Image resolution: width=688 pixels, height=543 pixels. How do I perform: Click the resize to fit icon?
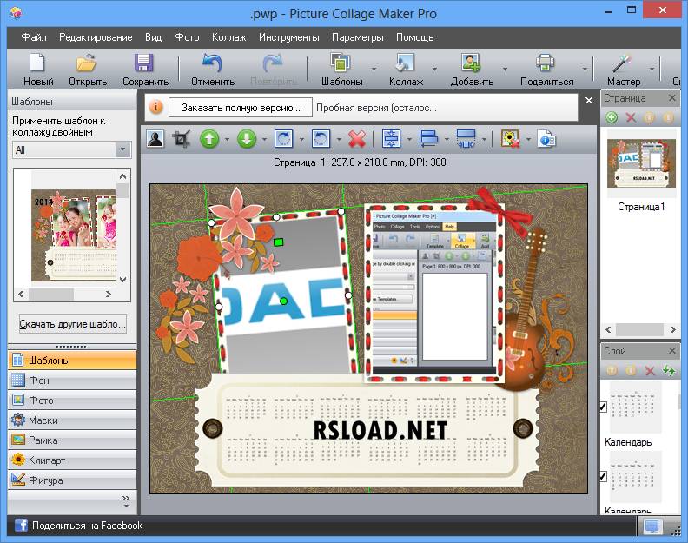(x=466, y=139)
